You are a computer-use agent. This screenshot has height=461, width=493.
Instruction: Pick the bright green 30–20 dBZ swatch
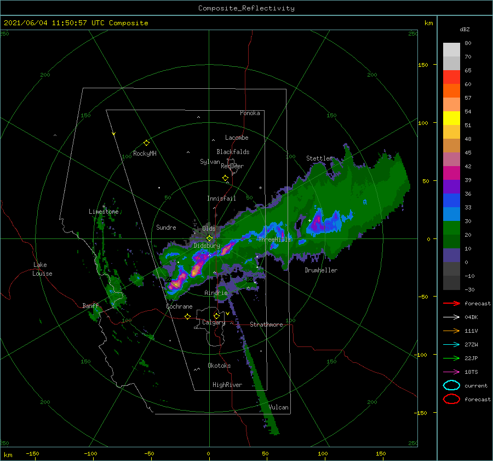coord(451,228)
